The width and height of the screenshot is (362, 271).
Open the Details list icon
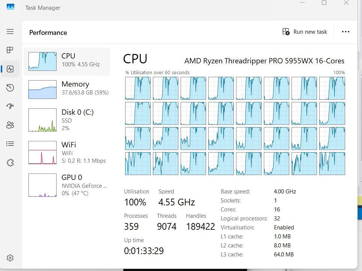[x=10, y=144]
